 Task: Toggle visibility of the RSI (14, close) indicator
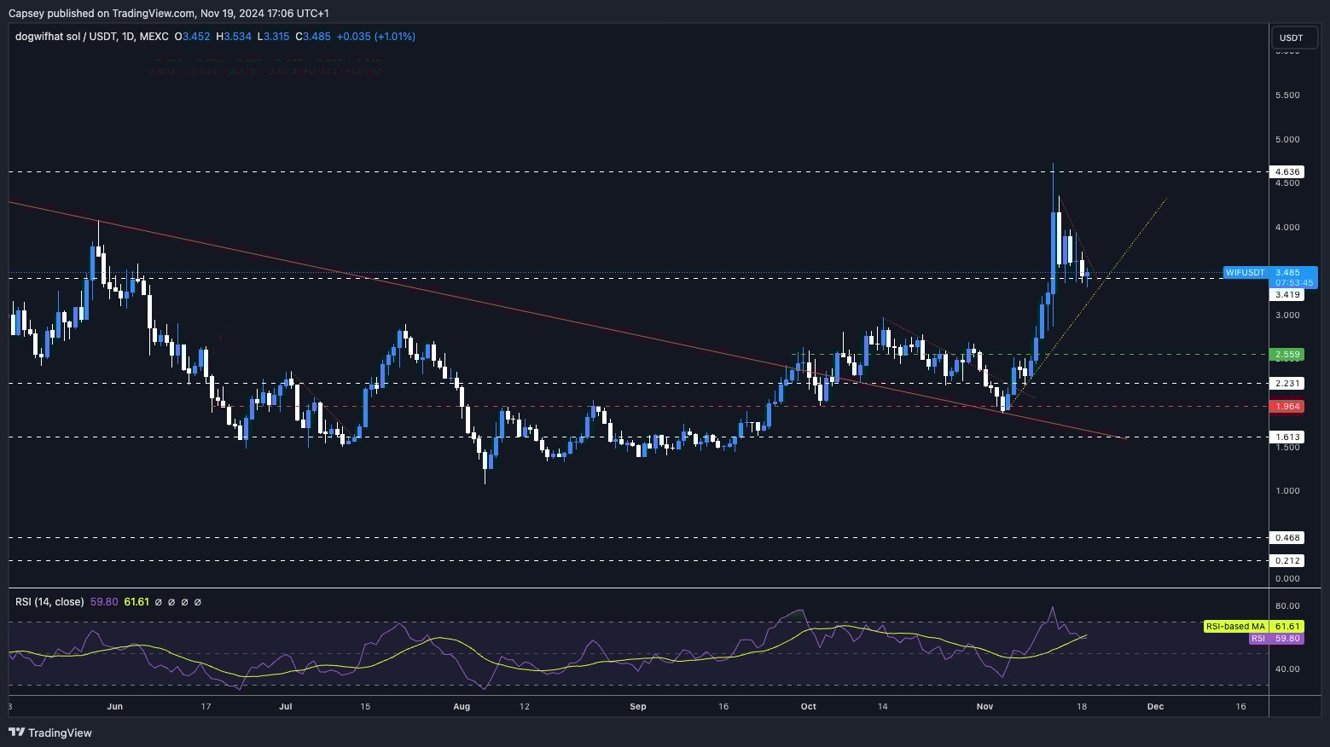click(x=49, y=601)
